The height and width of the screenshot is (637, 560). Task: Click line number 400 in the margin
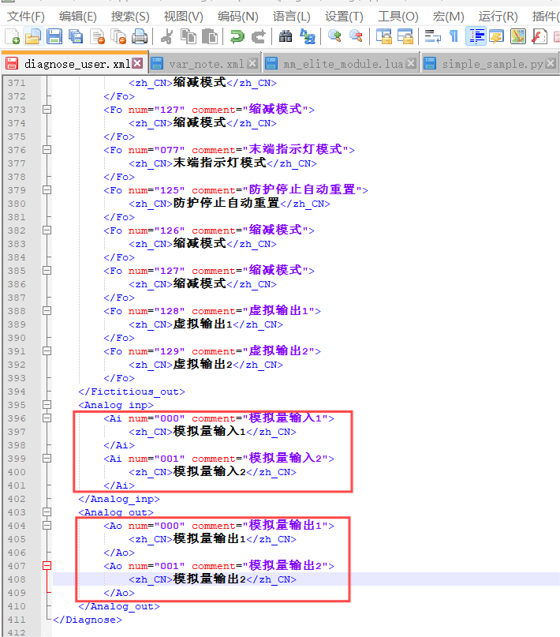(16, 472)
